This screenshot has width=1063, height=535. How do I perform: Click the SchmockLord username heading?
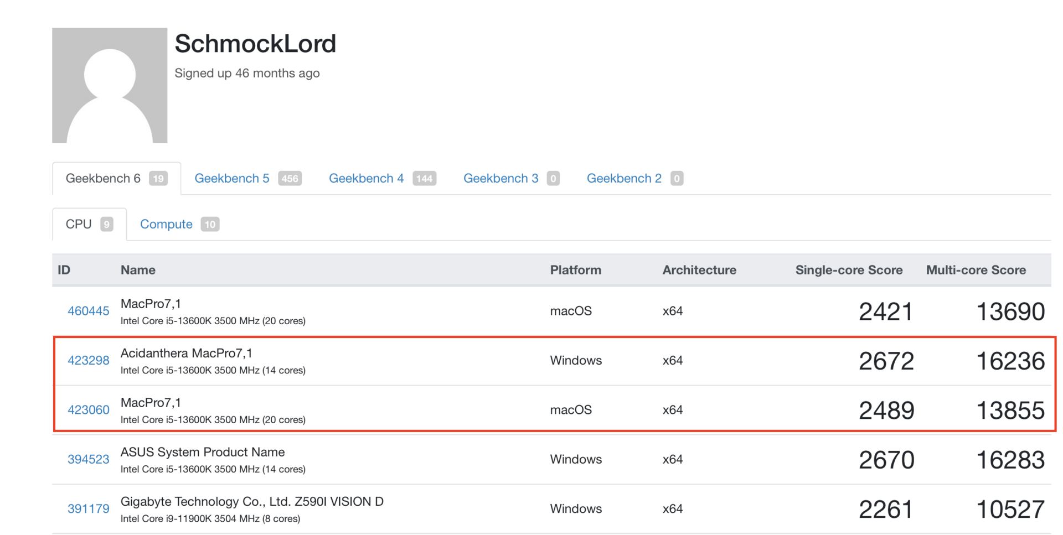pos(255,44)
